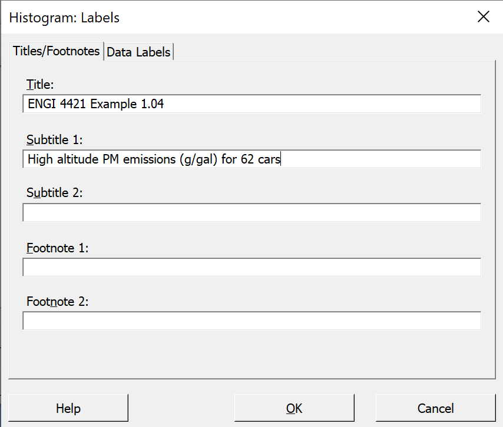Click the 'Title:' field label

point(40,85)
